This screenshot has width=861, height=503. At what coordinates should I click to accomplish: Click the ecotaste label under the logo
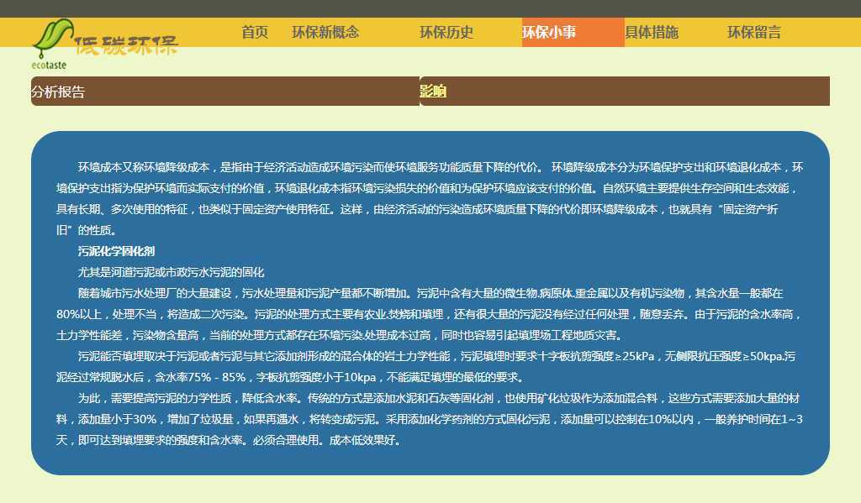(x=49, y=64)
